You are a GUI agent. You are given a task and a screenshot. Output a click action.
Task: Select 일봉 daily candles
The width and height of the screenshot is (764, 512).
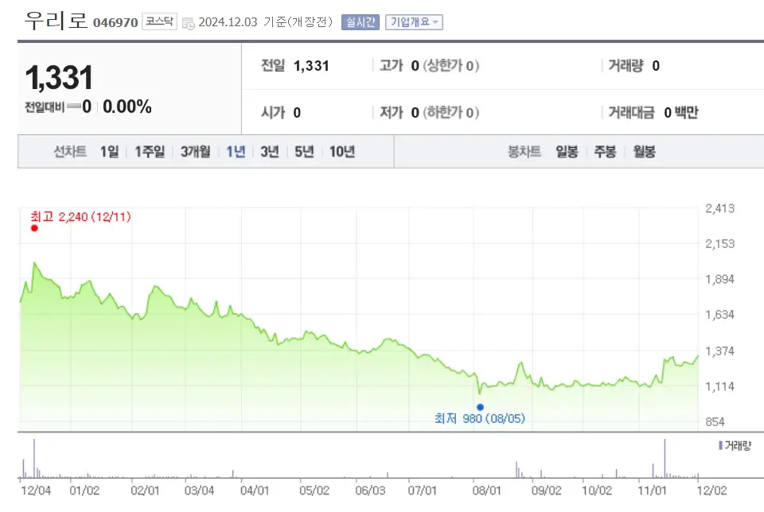click(x=566, y=151)
